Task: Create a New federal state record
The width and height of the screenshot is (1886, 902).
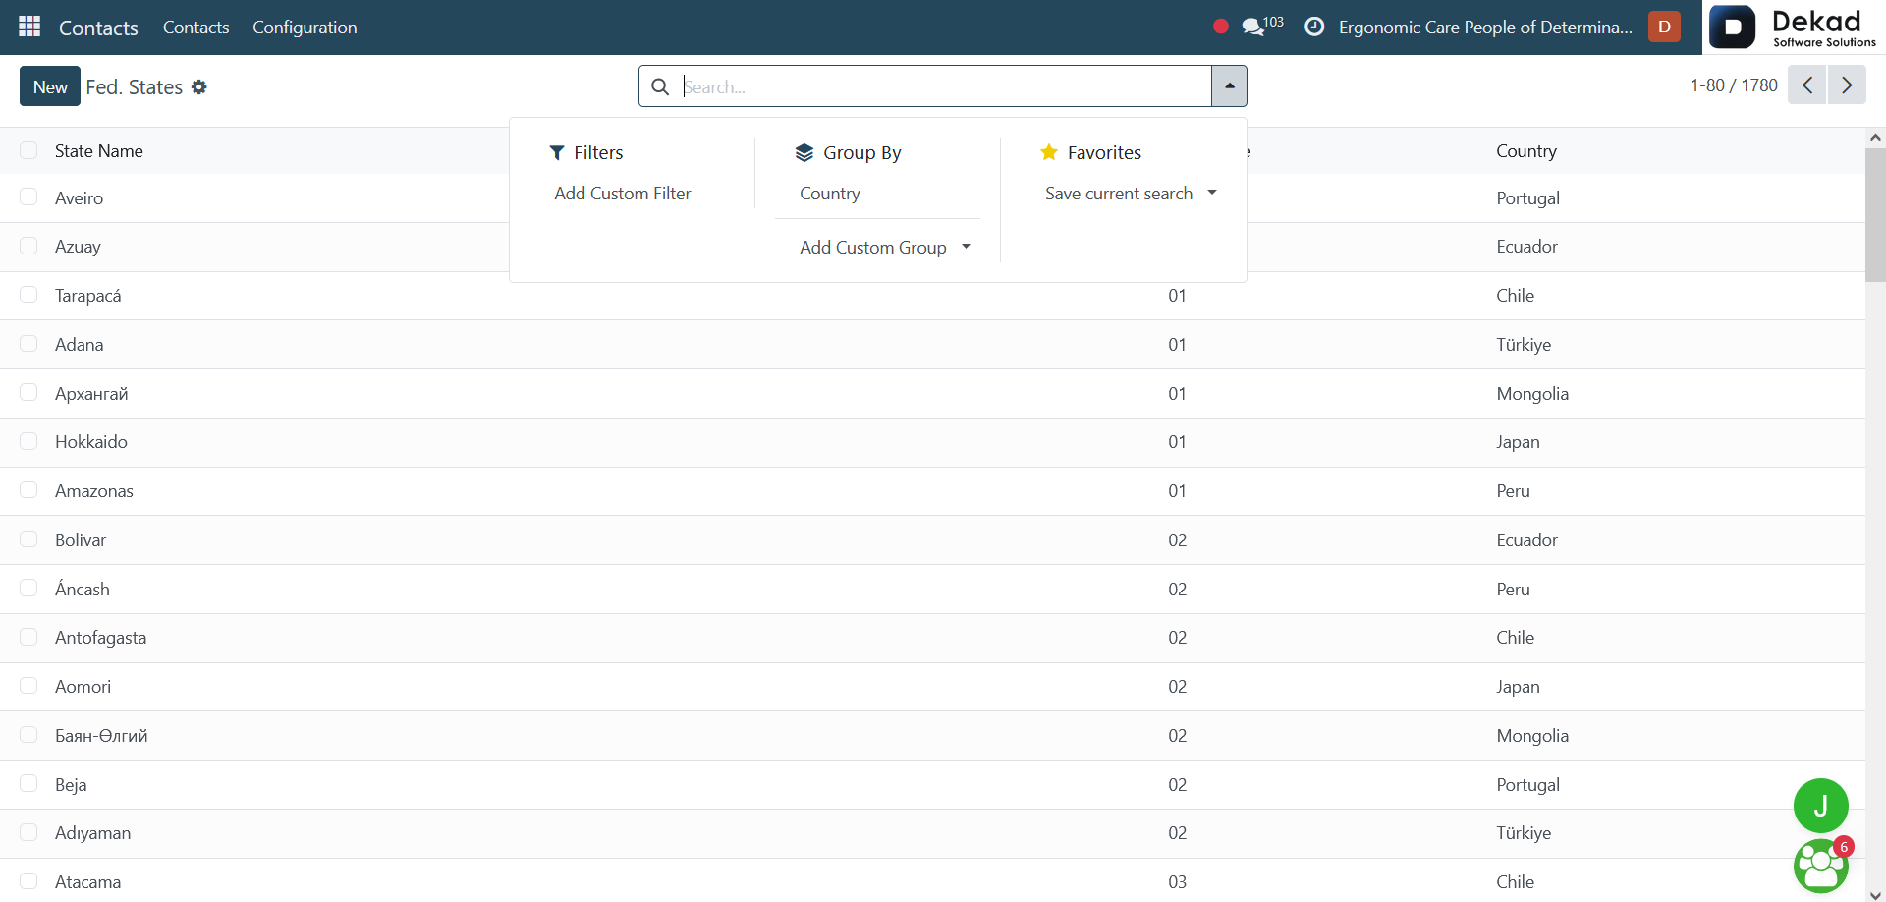Action: point(50,86)
